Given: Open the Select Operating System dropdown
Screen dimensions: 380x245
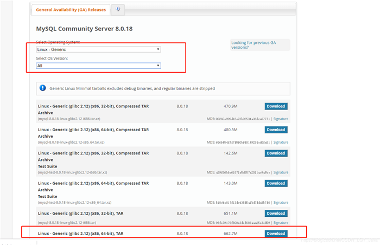Looking at the screenshot, I should [98, 49].
